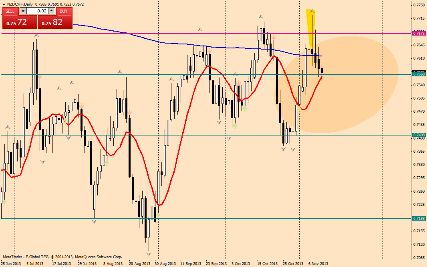Image resolution: width=427 pixels, height=267 pixels.
Task: Click the 0.7540 price axis label
Action: click(419, 85)
